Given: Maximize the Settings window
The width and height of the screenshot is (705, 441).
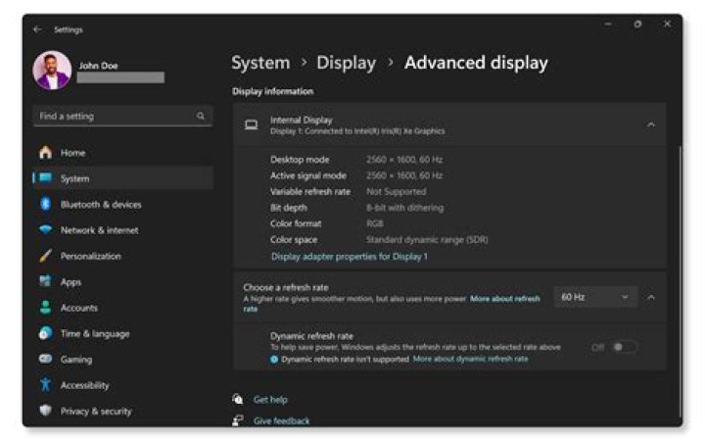Looking at the screenshot, I should point(637,24).
